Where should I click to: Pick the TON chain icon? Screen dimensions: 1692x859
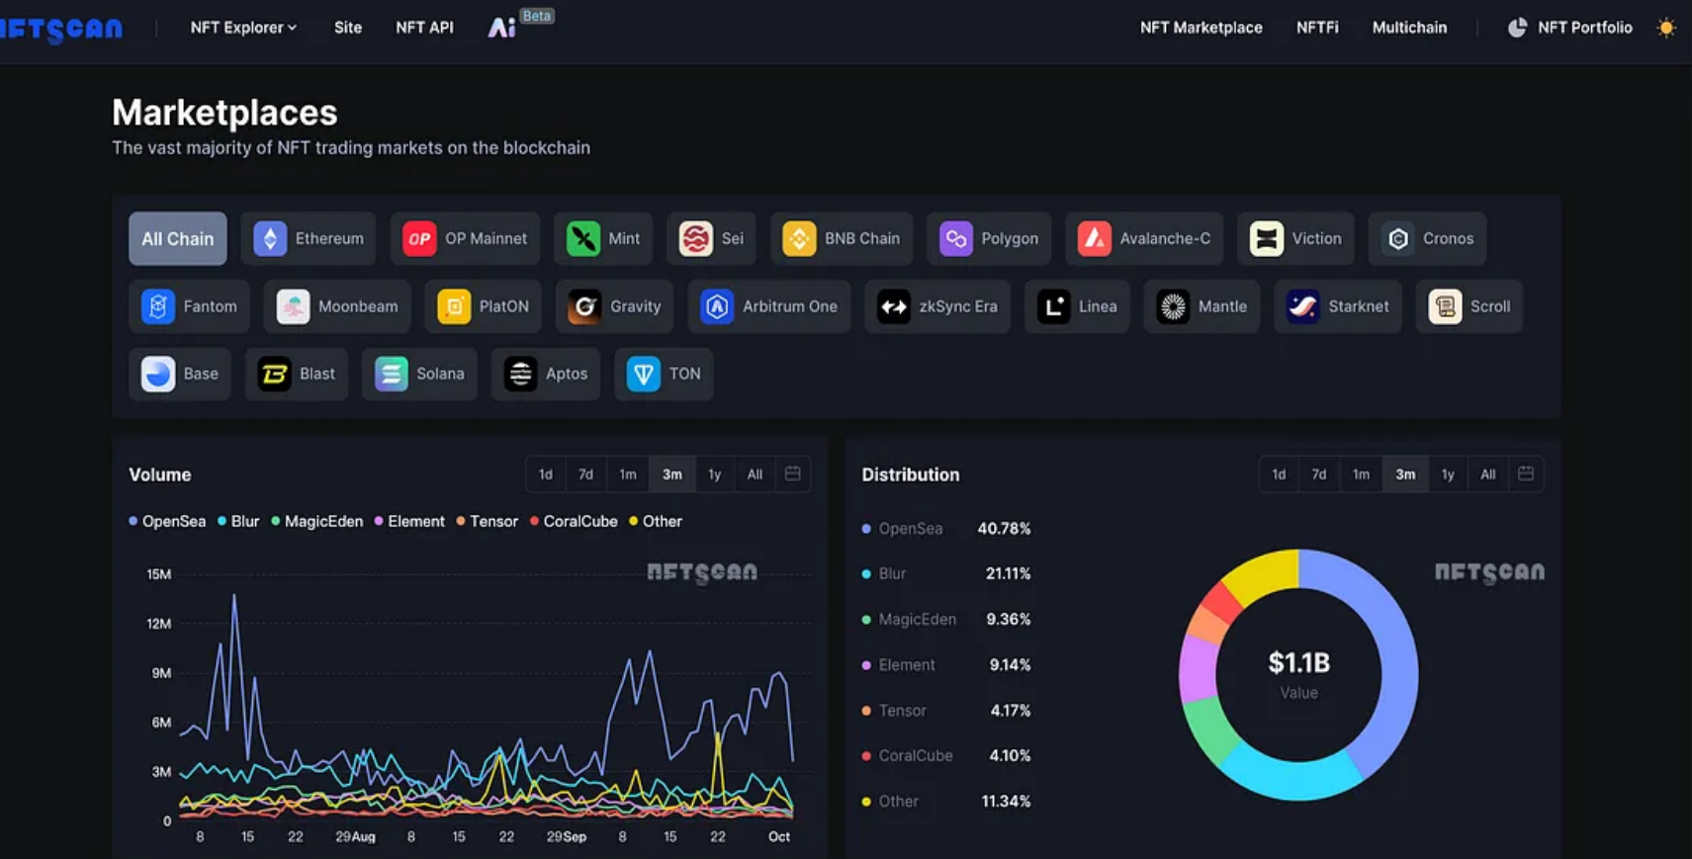tap(644, 374)
